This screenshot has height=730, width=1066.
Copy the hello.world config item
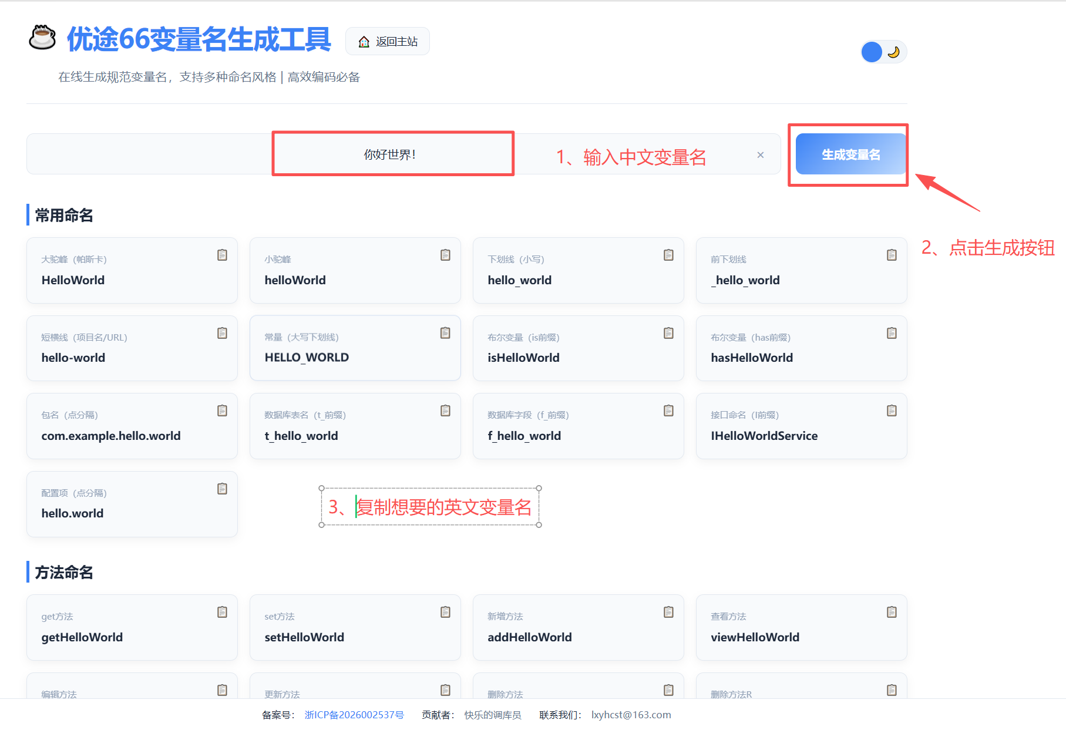point(222,489)
